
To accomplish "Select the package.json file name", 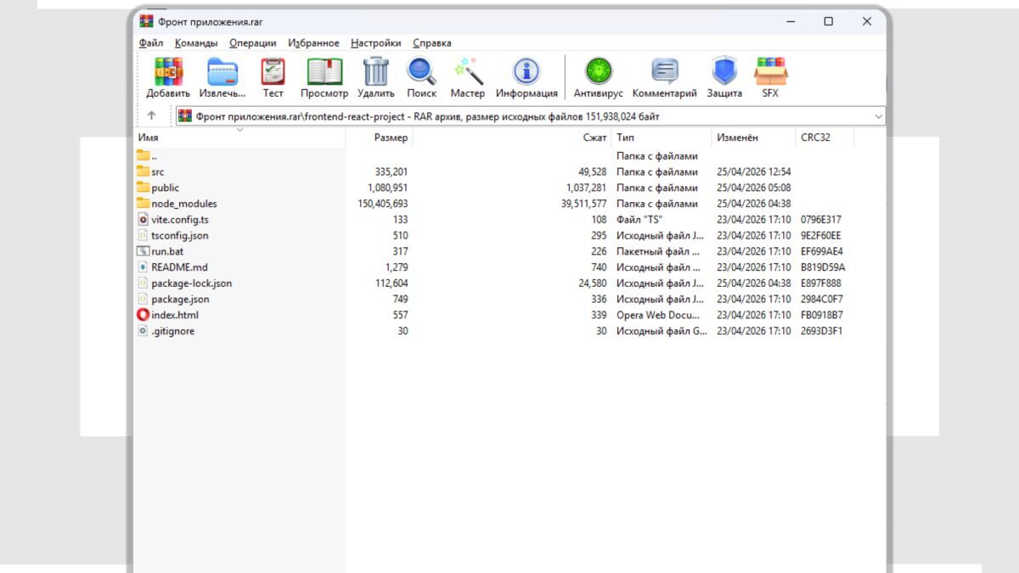I will [x=180, y=299].
